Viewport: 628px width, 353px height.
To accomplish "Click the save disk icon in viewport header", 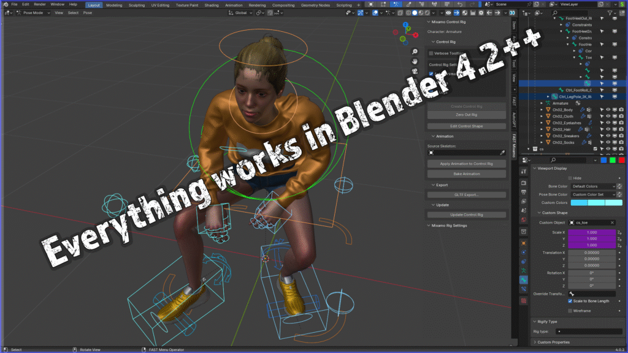I will pos(473,13).
